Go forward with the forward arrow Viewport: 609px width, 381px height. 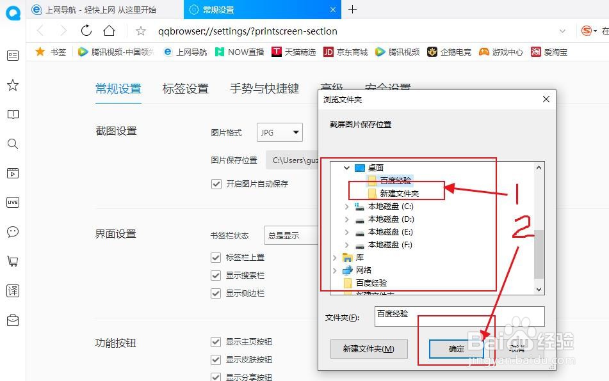pos(63,31)
